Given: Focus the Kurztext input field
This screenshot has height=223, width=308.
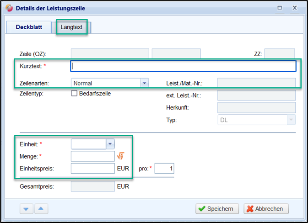Looking at the screenshot, I should pyautogui.click(x=183, y=66).
